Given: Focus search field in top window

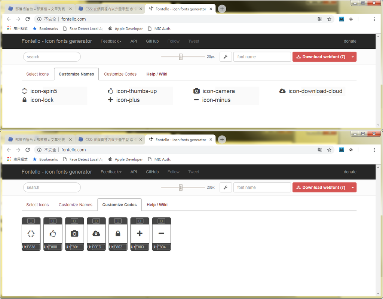Looking at the screenshot, I should 52,57.
